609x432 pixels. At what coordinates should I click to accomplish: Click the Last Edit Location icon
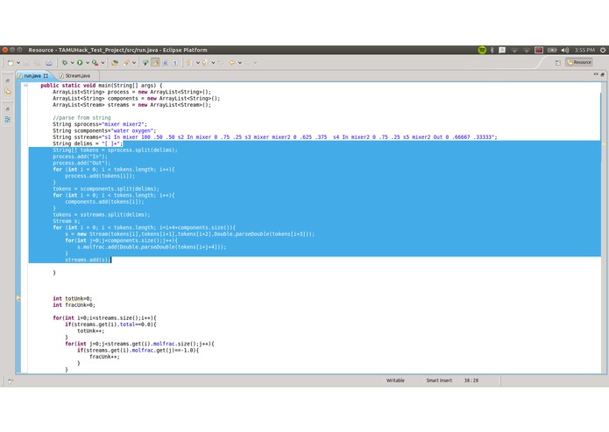coord(221,62)
